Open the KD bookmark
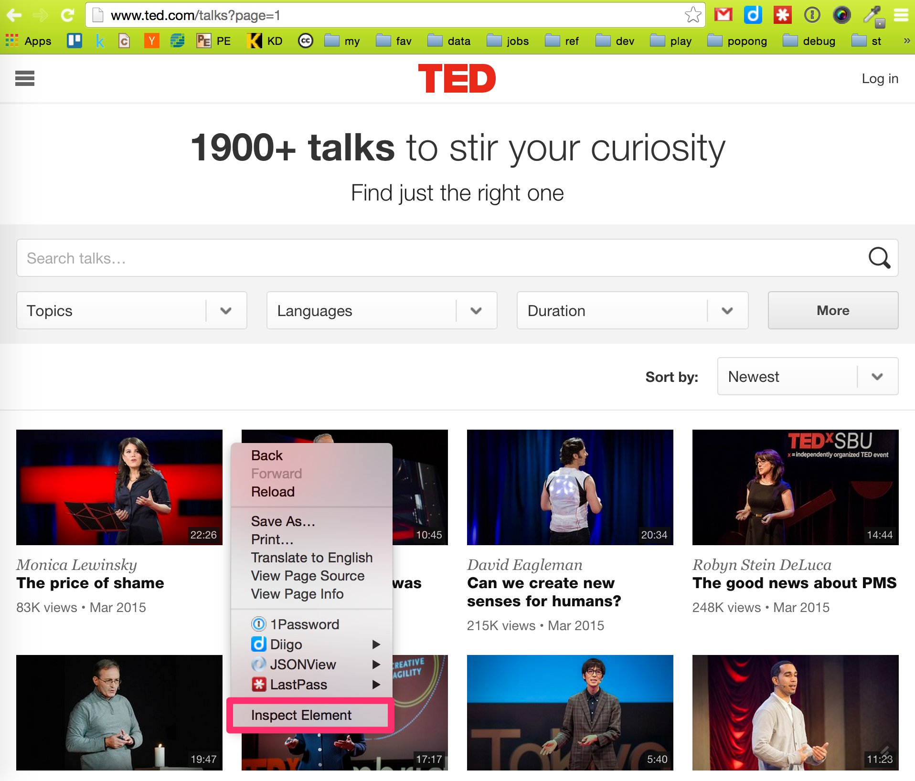This screenshot has height=781, width=915. click(x=265, y=41)
